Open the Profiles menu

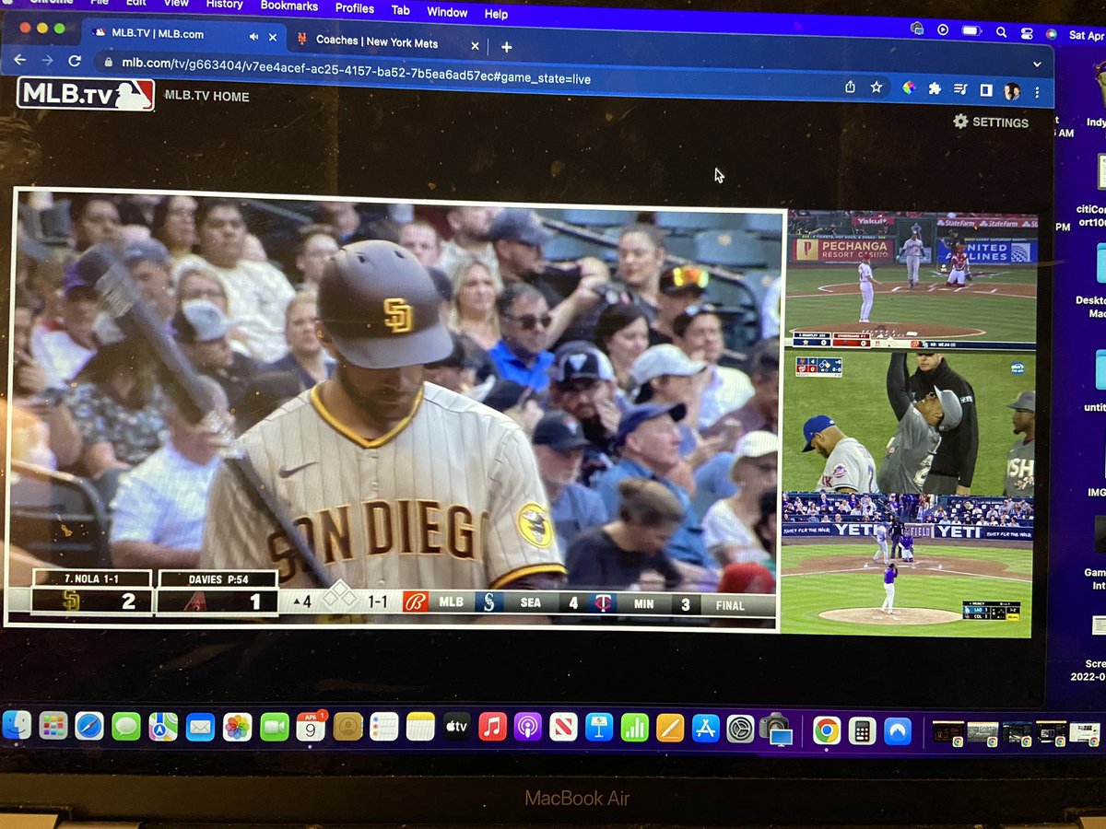click(x=355, y=8)
